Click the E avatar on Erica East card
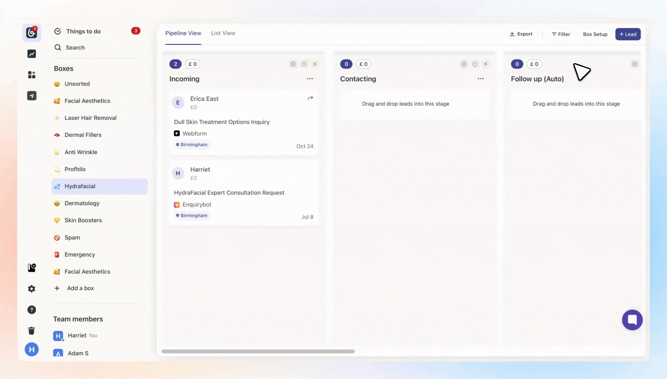The width and height of the screenshot is (667, 379). 178,102
